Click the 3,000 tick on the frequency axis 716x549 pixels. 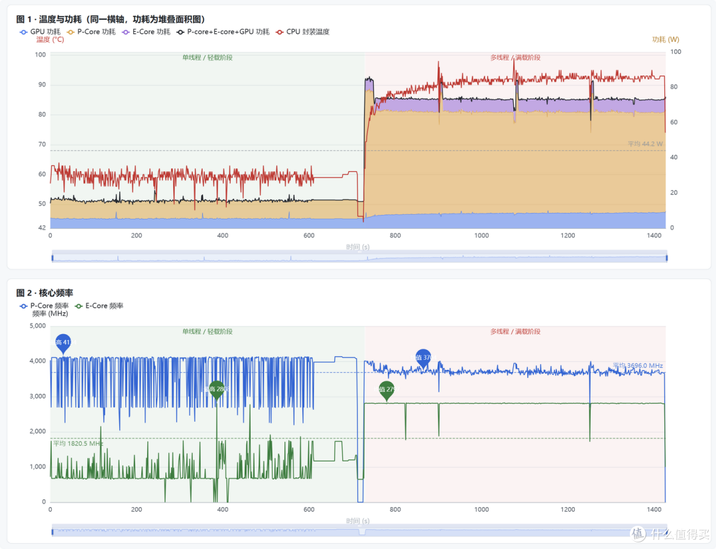(38, 396)
